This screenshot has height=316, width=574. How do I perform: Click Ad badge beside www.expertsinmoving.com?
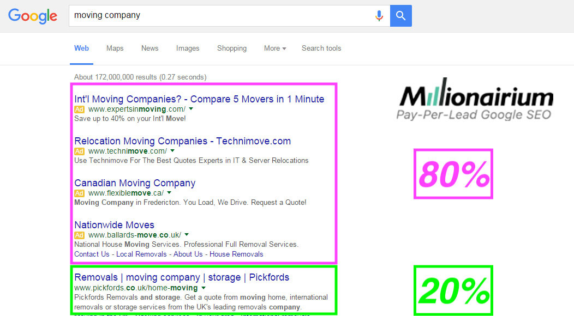(80, 110)
